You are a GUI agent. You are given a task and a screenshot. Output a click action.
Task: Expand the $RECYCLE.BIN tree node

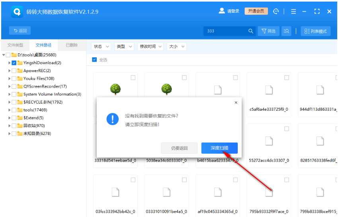pos(9,102)
